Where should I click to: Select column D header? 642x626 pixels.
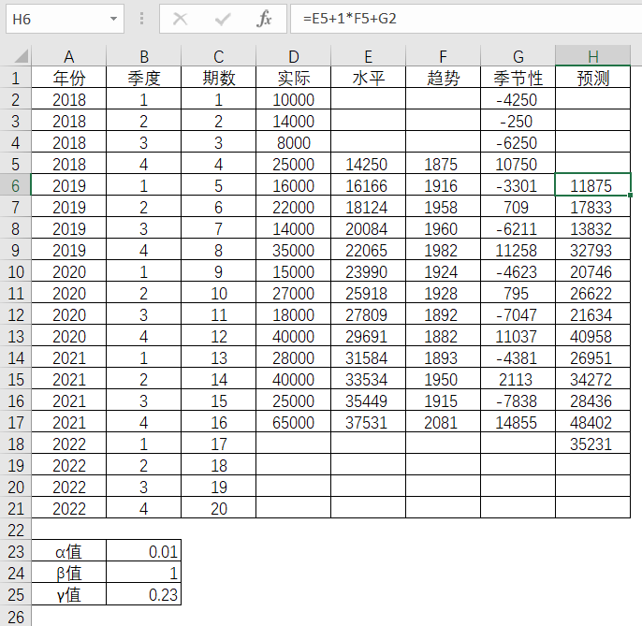point(293,56)
